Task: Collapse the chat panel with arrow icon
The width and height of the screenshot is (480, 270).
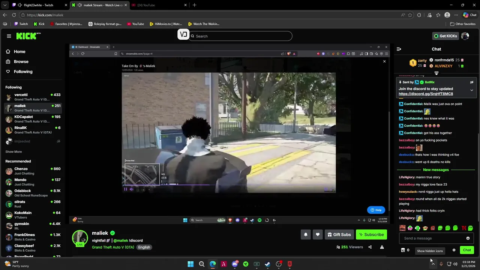Action: point(399,49)
